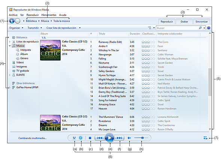Open the view options dropdown arrow

(x=154, y=28)
